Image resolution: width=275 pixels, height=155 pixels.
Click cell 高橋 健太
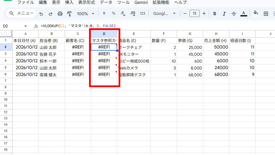(x=52, y=75)
